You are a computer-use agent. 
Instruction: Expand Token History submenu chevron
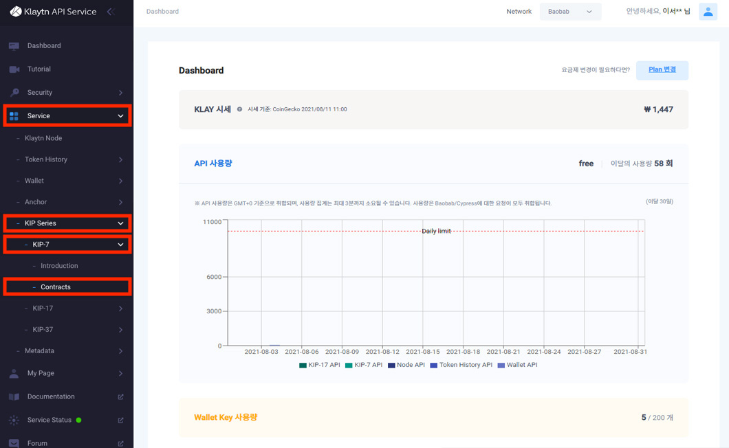120,159
